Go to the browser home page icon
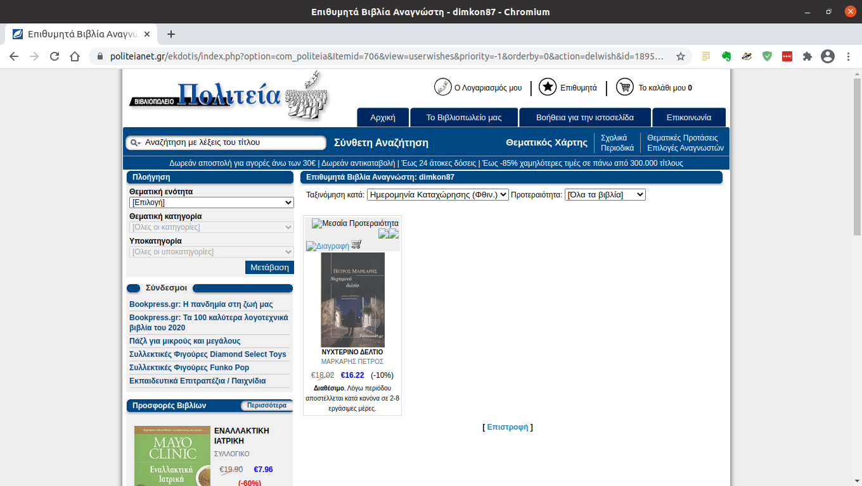The height and width of the screenshot is (486, 862). 75,56
